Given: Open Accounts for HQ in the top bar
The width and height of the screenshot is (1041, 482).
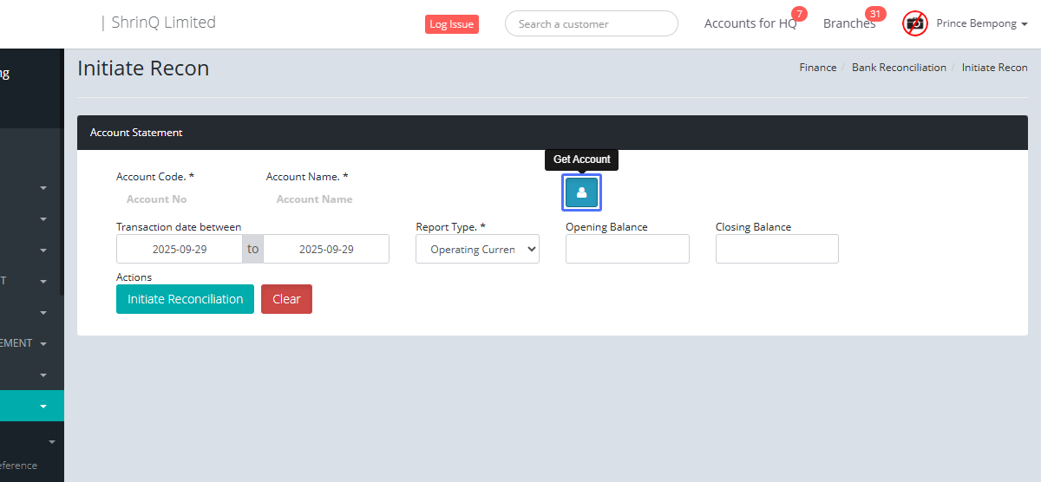Looking at the screenshot, I should click(x=750, y=23).
